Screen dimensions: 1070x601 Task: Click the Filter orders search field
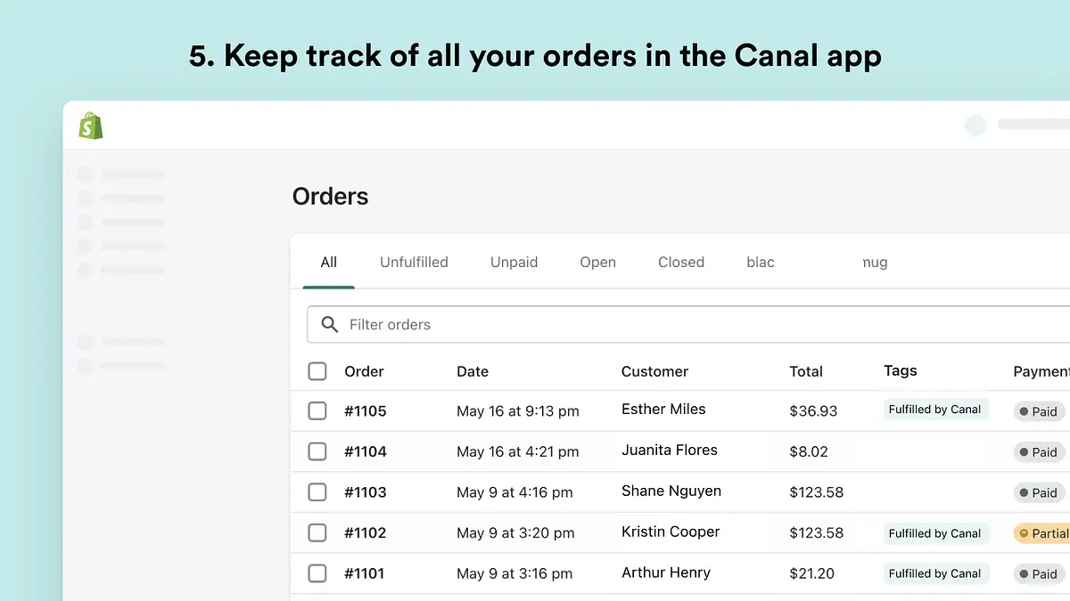point(688,325)
